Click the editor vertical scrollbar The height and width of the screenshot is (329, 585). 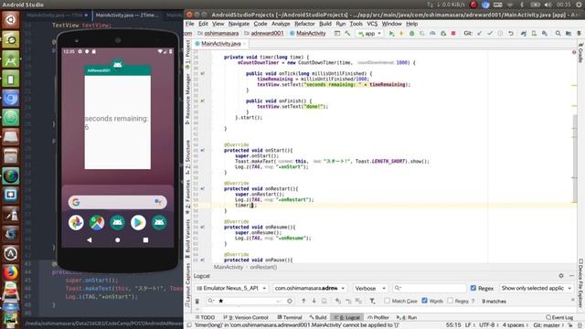[575, 158]
